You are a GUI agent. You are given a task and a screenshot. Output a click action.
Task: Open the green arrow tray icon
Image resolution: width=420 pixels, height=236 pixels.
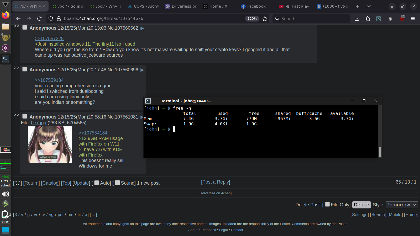(6, 204)
